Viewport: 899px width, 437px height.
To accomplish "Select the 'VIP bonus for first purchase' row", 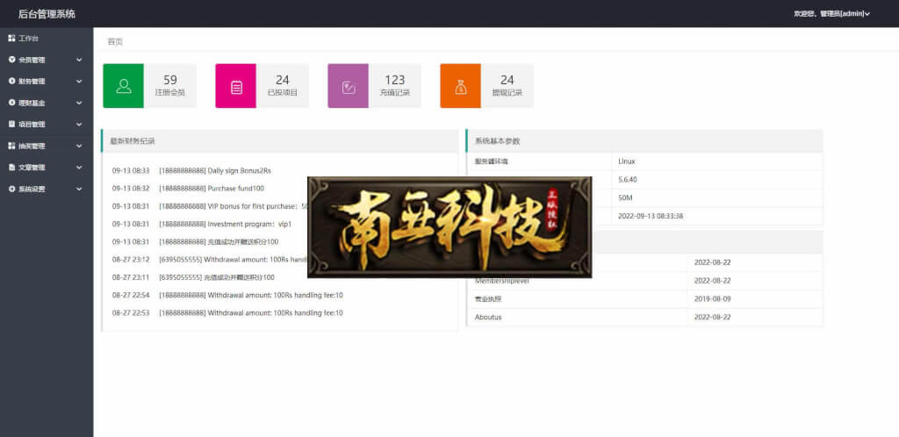I will point(210,206).
